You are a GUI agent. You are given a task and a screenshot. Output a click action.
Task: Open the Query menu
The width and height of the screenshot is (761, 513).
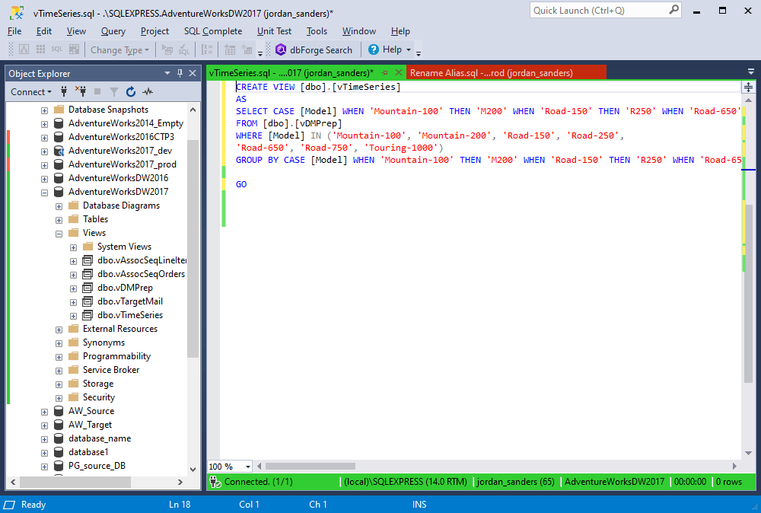[113, 31]
